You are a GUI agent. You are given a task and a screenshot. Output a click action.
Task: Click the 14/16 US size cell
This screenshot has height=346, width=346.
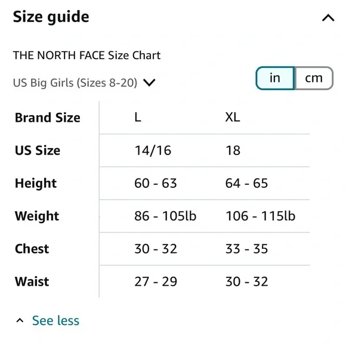tap(153, 150)
